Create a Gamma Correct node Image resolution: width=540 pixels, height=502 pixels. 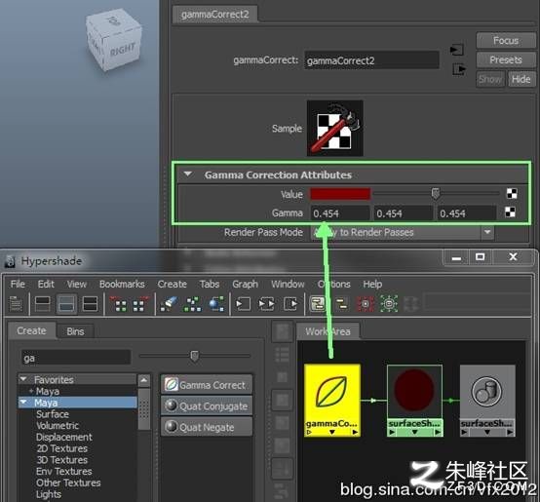207,385
